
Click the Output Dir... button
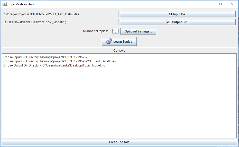[178, 22]
